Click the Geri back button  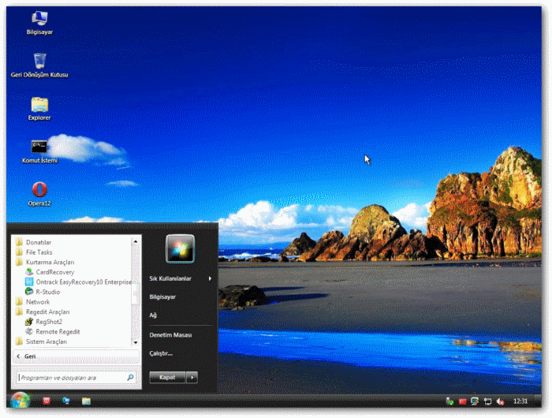pos(31,356)
